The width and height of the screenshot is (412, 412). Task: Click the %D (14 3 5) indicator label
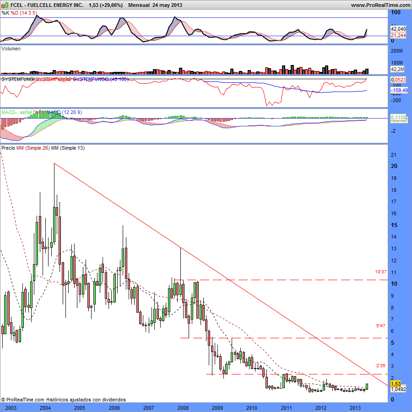click(x=24, y=13)
